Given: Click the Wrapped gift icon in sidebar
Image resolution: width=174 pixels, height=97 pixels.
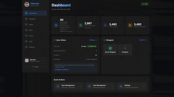Looking at the screenshot, I should click(26, 19).
